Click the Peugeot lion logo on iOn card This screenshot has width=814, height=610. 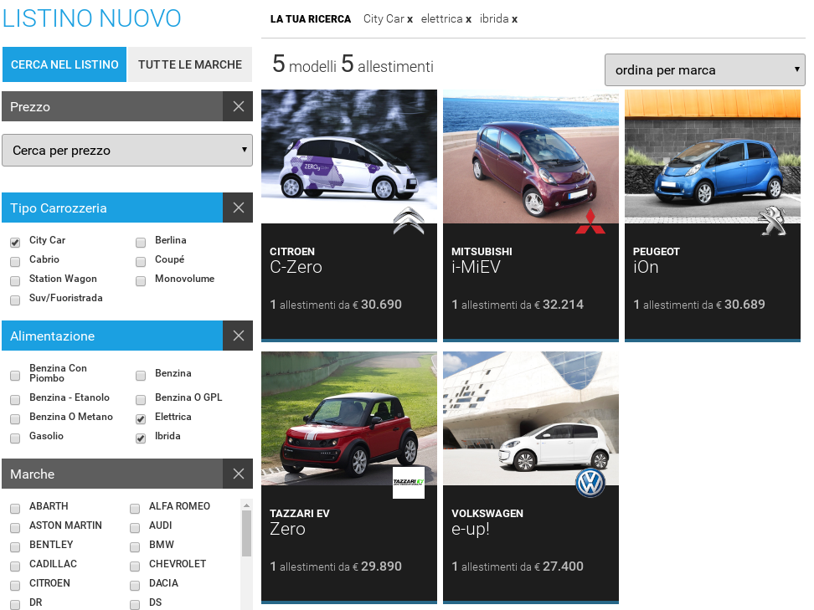771,221
